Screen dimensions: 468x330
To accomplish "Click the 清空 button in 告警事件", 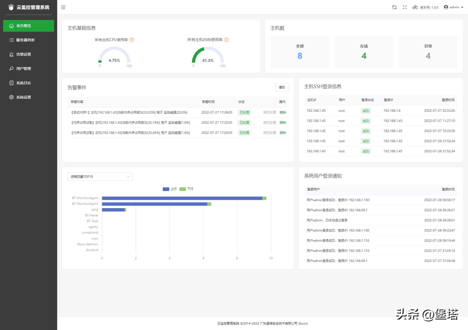I will point(282,87).
